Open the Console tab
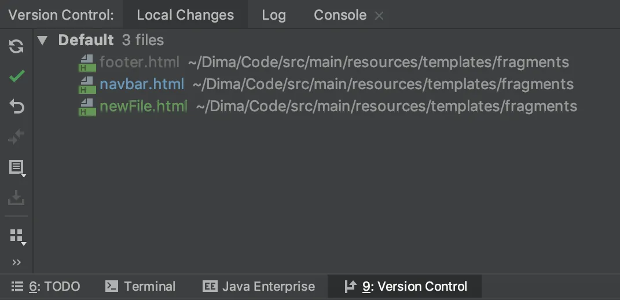The image size is (620, 300). (340, 15)
